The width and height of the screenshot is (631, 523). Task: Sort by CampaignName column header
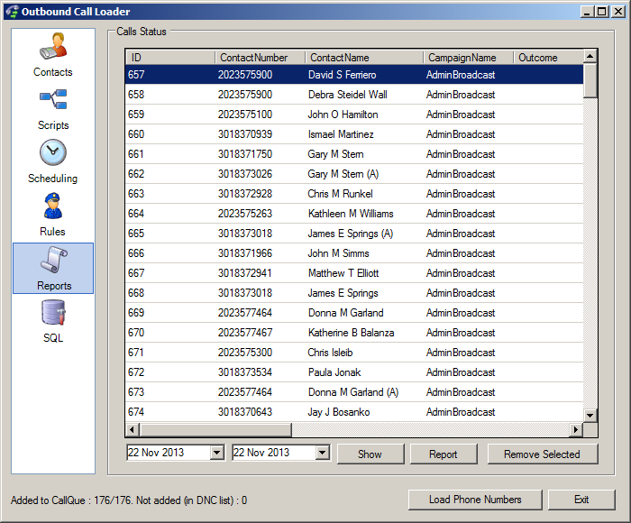[468, 58]
